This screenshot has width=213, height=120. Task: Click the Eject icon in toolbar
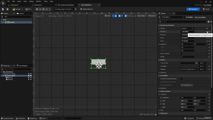click(47, 9)
